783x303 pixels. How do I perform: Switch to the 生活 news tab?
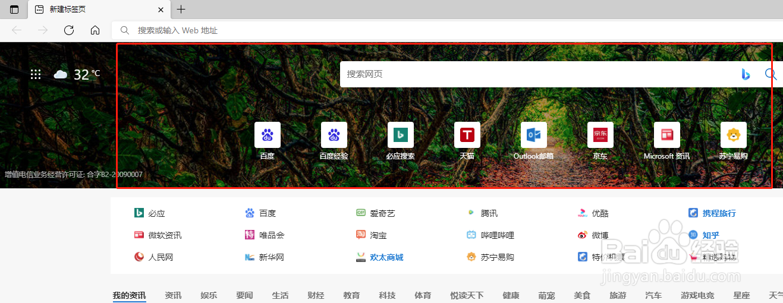click(280, 295)
